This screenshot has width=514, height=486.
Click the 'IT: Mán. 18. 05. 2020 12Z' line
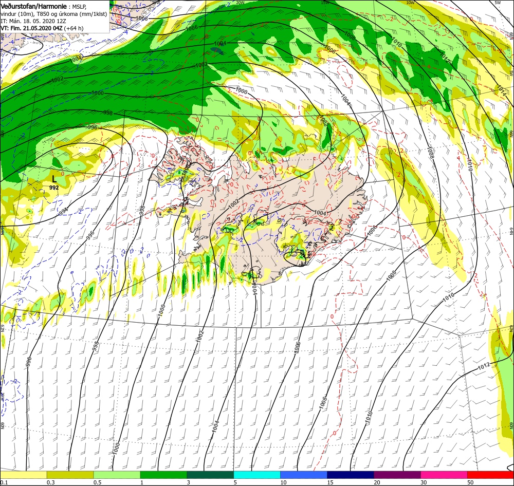pos(33,21)
